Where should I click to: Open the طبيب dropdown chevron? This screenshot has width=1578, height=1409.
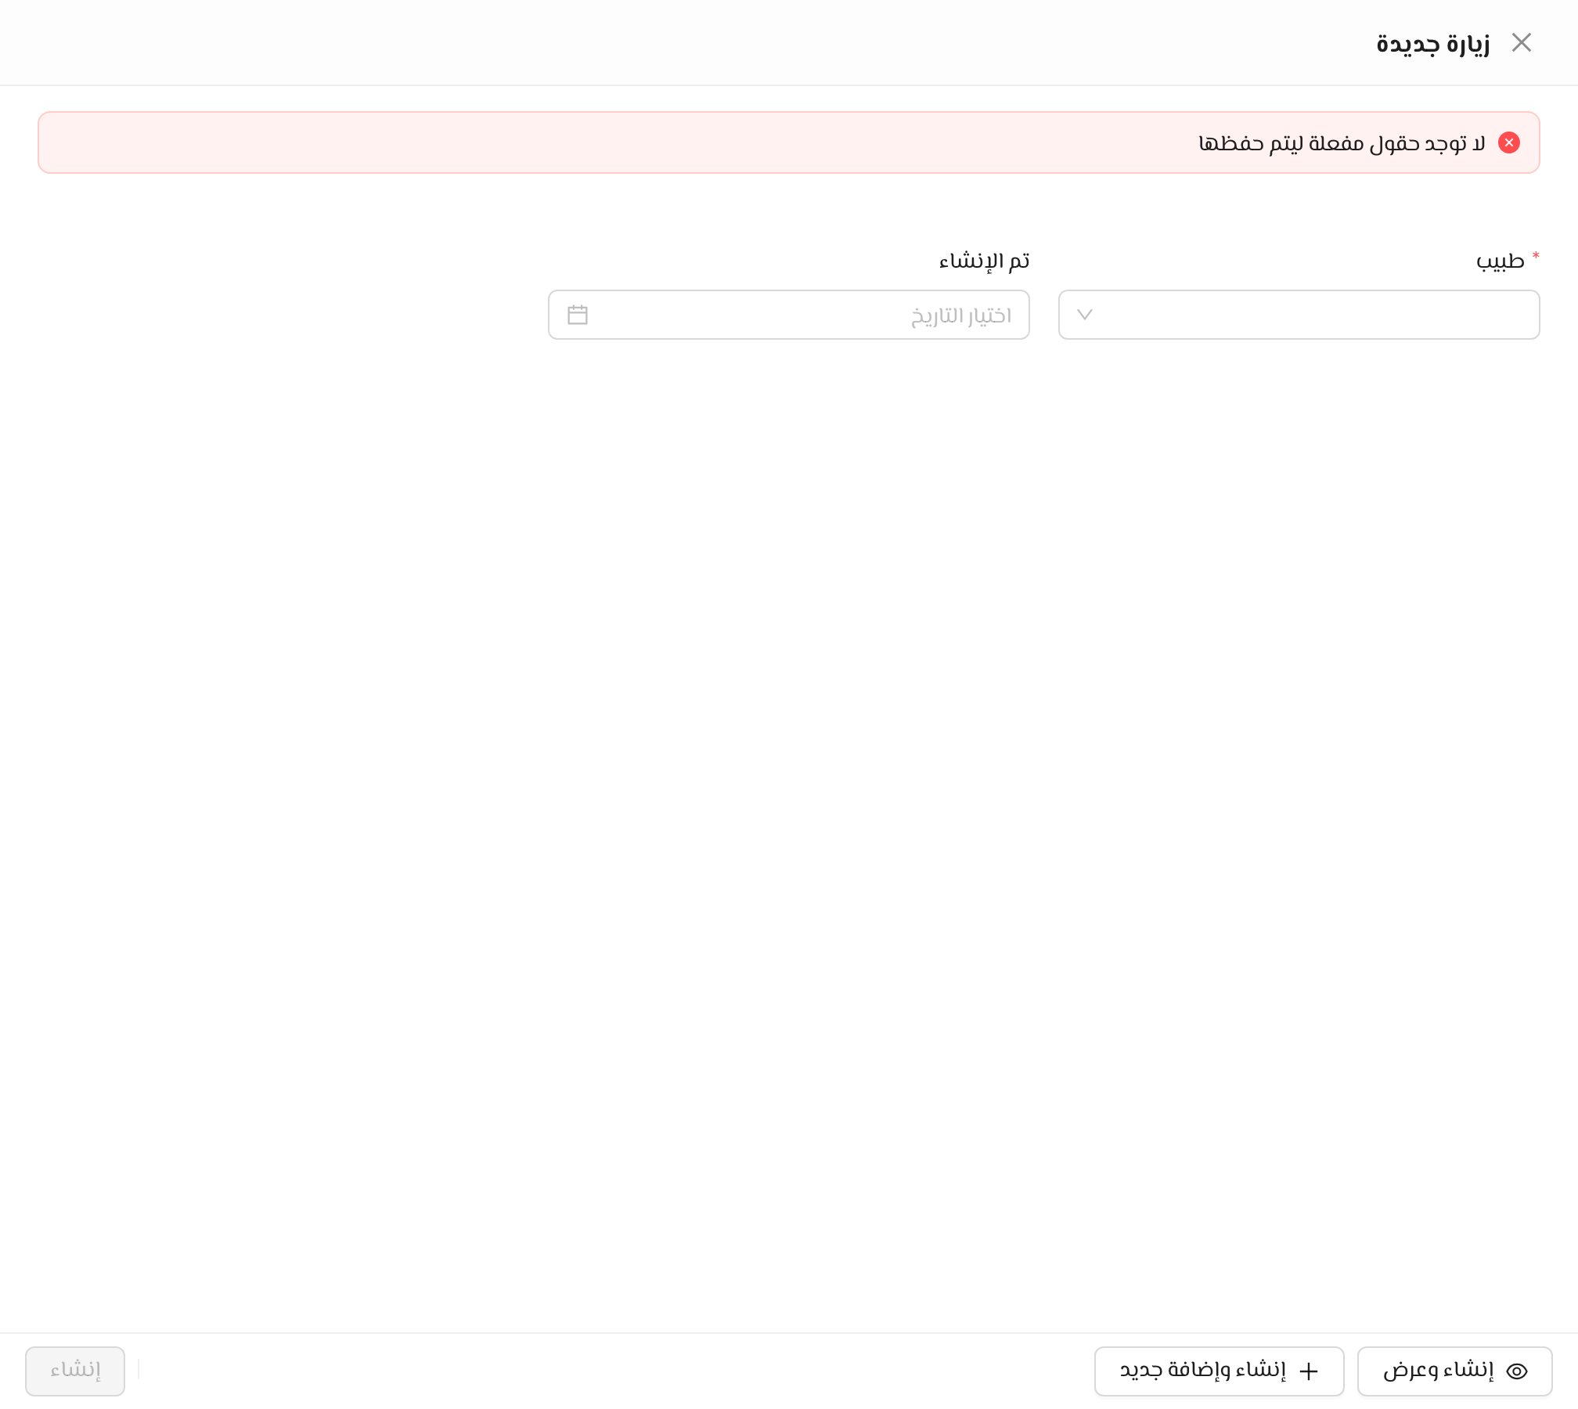[x=1084, y=315]
